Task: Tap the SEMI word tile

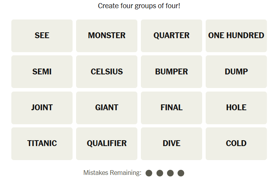Action: 42,72
